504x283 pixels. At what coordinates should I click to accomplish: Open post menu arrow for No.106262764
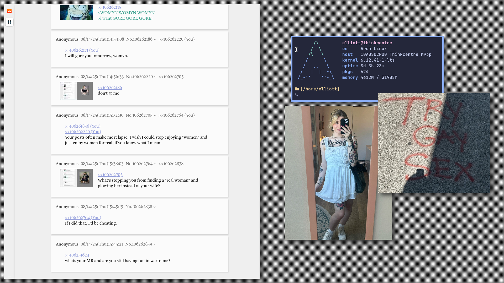(155, 164)
